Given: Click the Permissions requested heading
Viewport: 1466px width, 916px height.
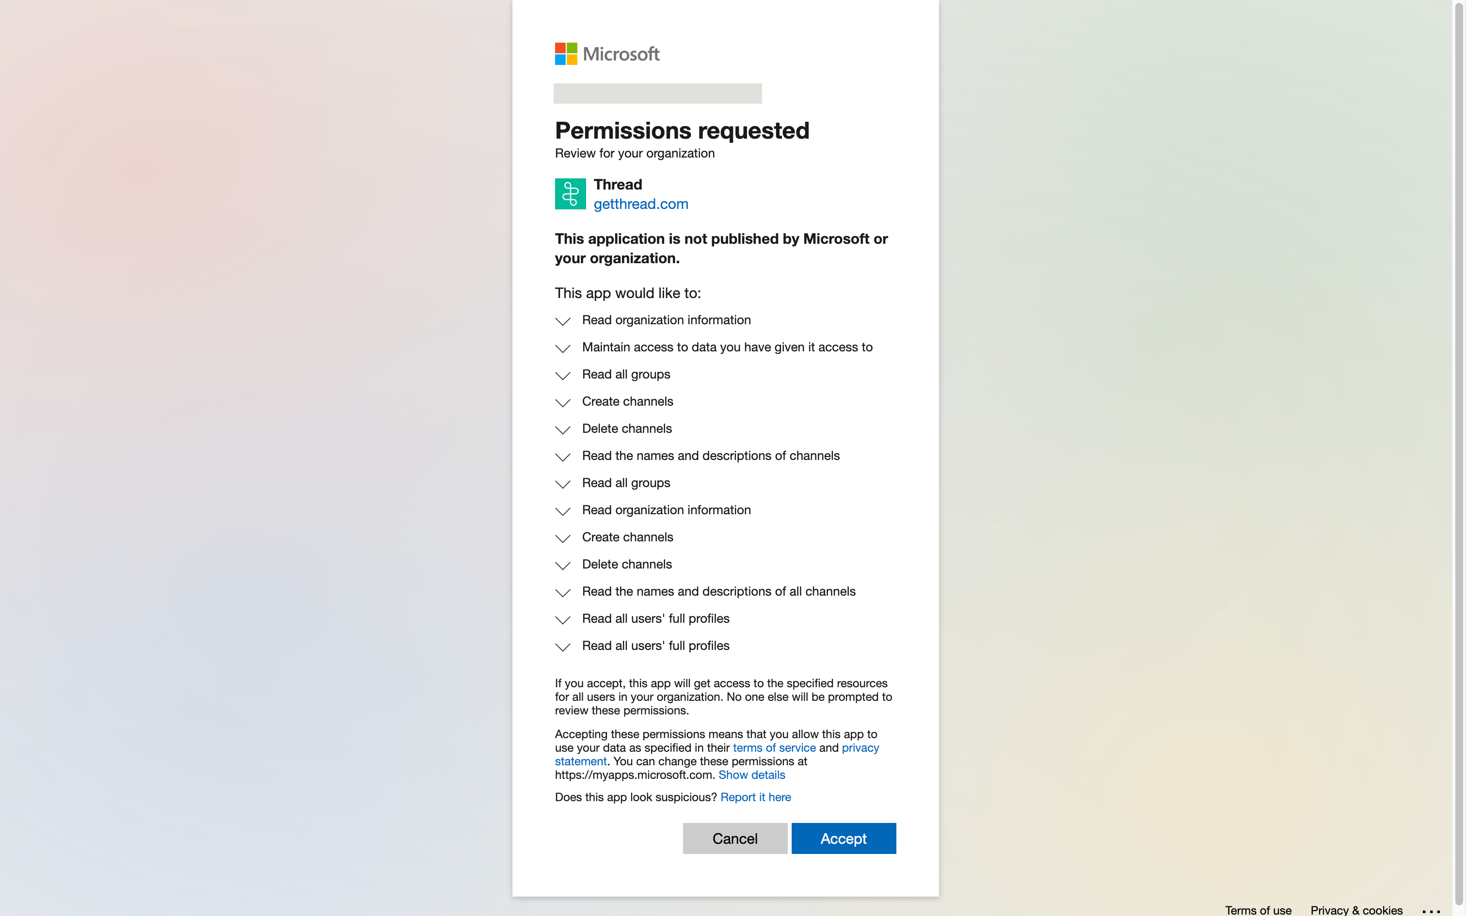Looking at the screenshot, I should coord(682,130).
